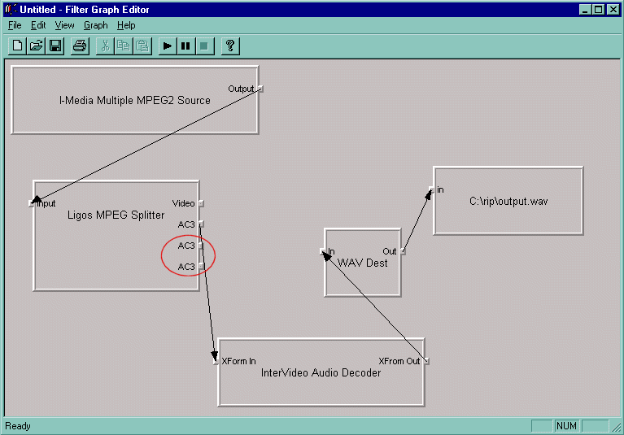Play the filter graph
This screenshot has height=435, width=624.
[168, 46]
